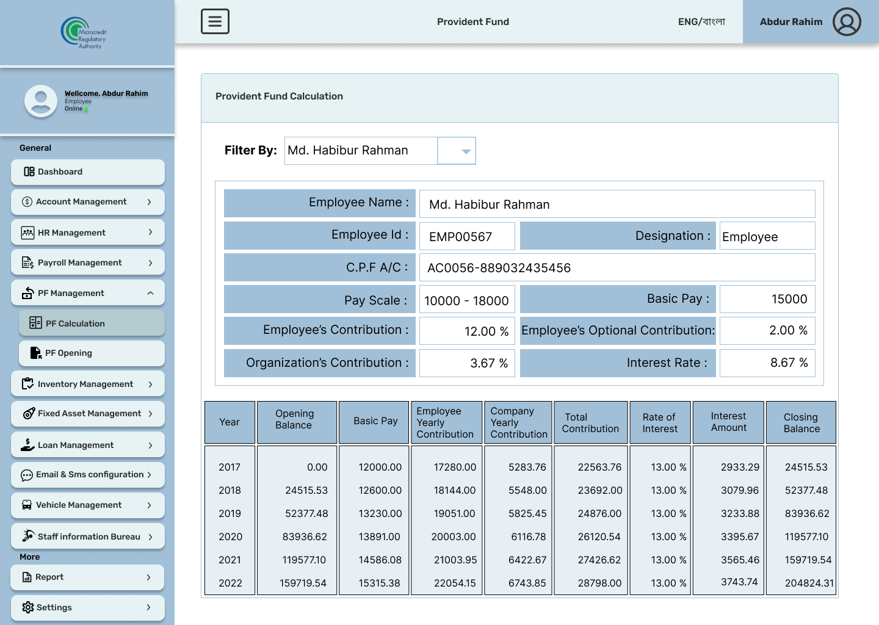Image resolution: width=879 pixels, height=625 pixels.
Task: Click the PF Management icon
Action: [27, 293]
